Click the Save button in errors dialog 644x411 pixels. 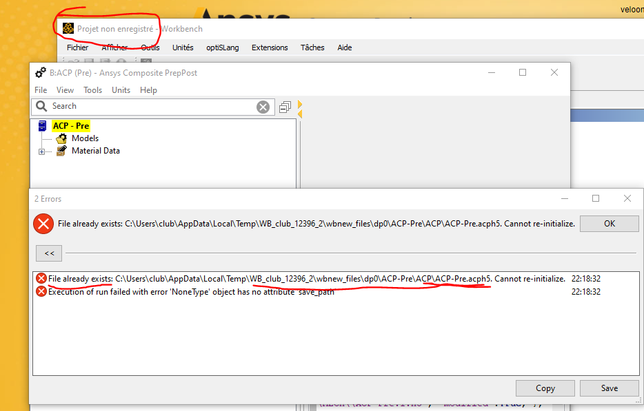point(610,388)
